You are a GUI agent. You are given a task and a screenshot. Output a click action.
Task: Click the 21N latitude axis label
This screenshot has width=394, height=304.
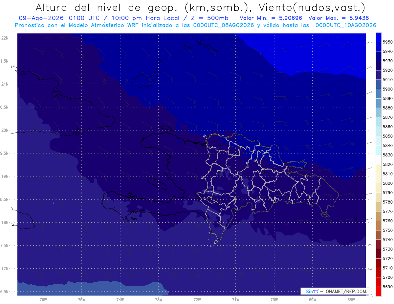click(x=6, y=84)
